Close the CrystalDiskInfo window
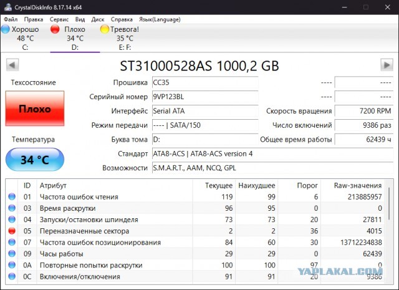Screen dimensions: 399x290 387,7
